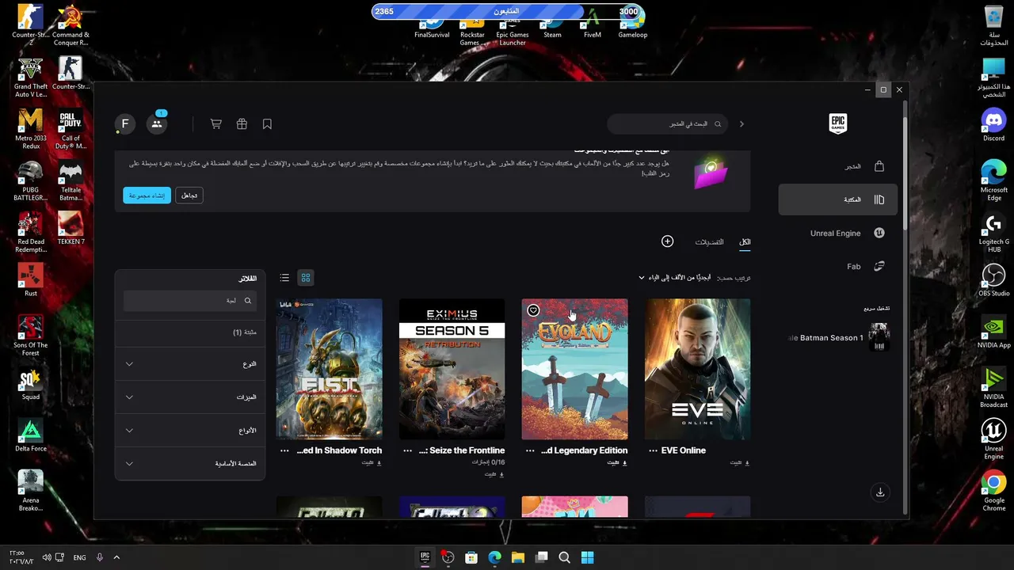Open more options for EVE Online
This screenshot has width=1014, height=570.
pyautogui.click(x=653, y=450)
